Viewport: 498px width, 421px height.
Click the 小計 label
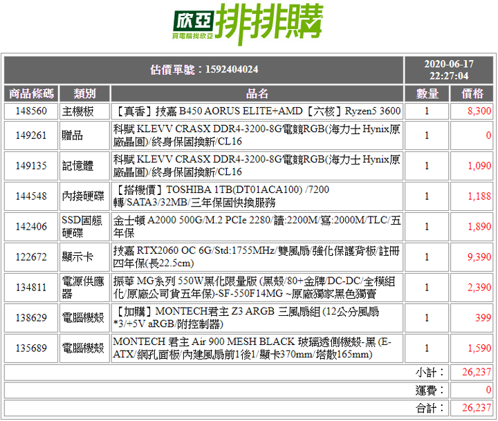[429, 373]
